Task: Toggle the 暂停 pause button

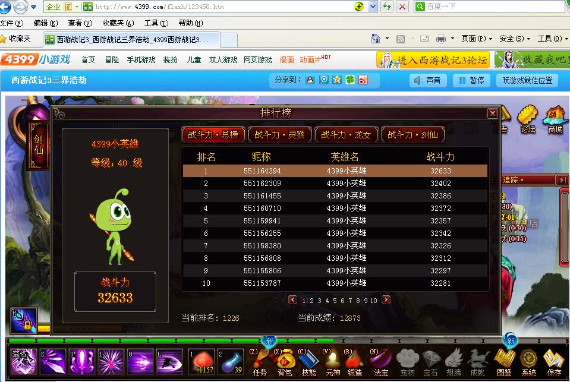Action: 471,80
